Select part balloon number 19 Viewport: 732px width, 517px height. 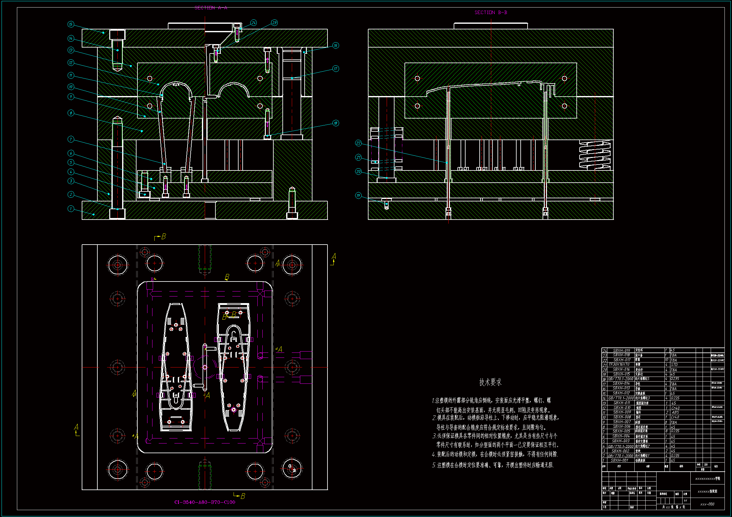[358, 195]
